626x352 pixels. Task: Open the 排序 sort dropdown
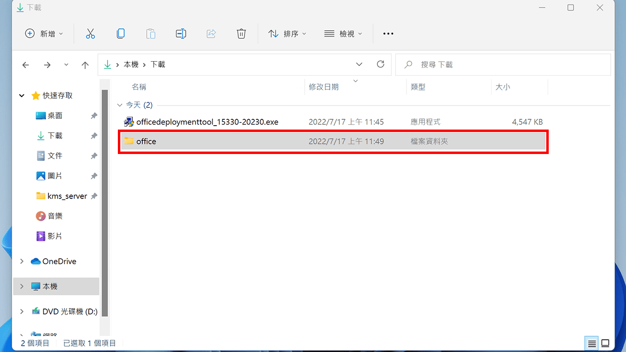[x=288, y=33]
